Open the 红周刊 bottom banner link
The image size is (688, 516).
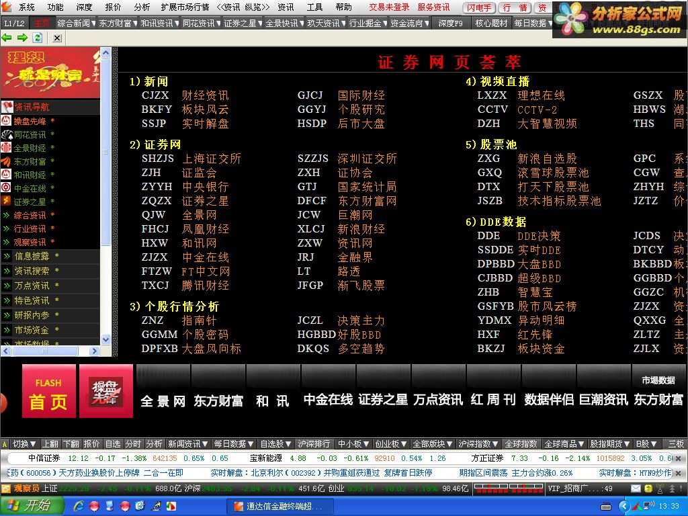(493, 399)
